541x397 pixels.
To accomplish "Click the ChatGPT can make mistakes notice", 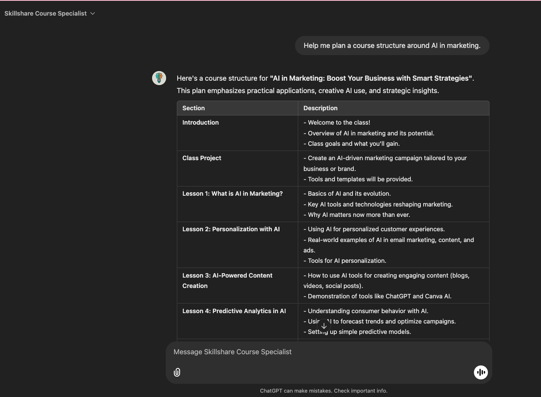I will [324, 391].
